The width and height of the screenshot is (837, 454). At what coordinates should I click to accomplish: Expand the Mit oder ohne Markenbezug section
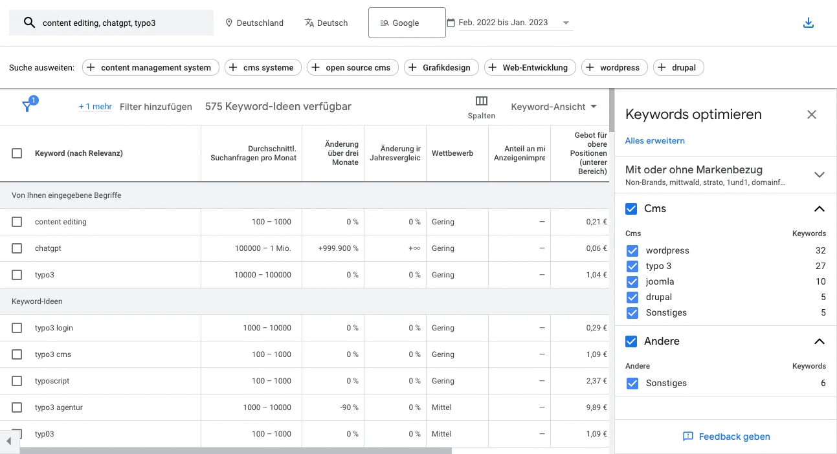tap(820, 175)
